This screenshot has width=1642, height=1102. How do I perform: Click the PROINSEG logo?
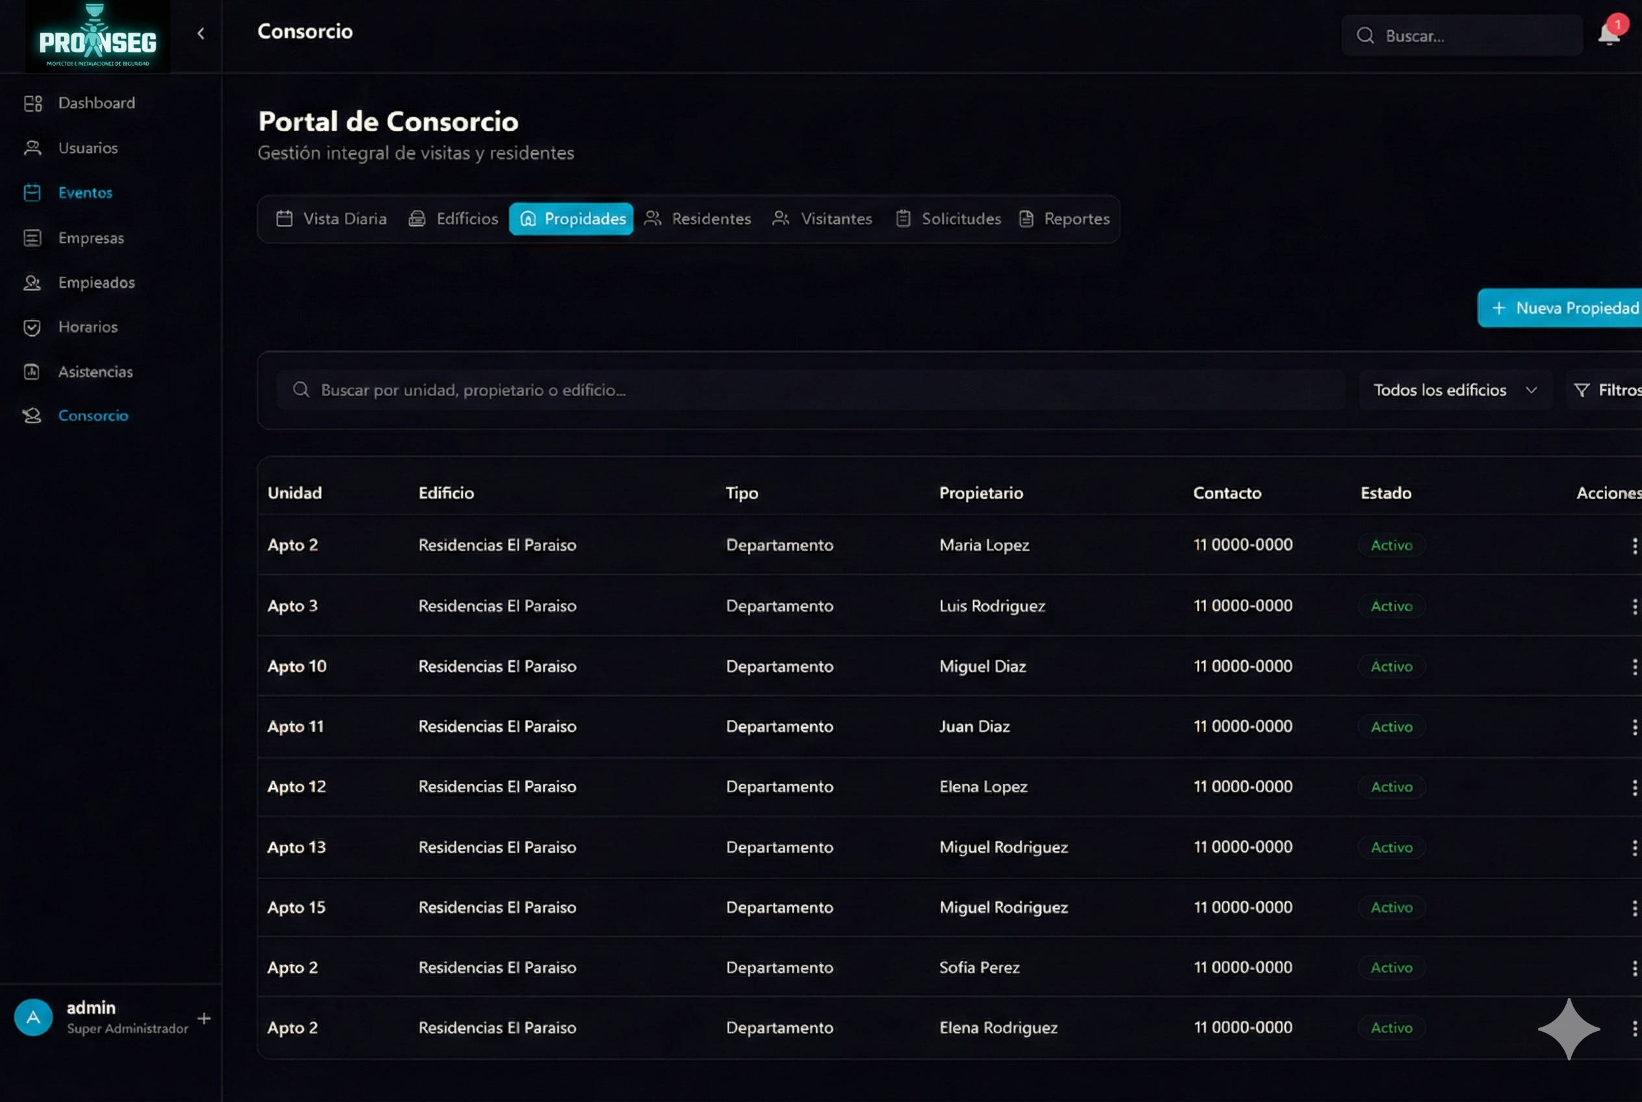pos(97,36)
